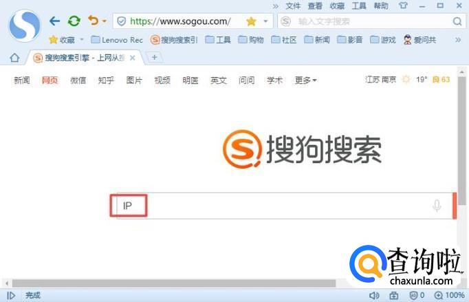Click the toolbox icon in status bar
The image size is (469, 302).
pyautogui.click(x=393, y=296)
